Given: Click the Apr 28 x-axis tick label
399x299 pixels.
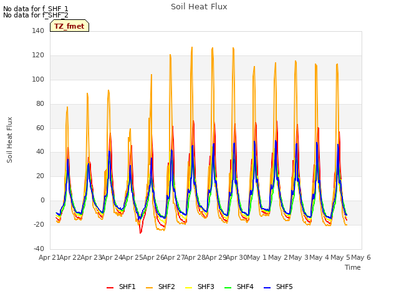Looking at the screenshot, I should [x=195, y=257].
